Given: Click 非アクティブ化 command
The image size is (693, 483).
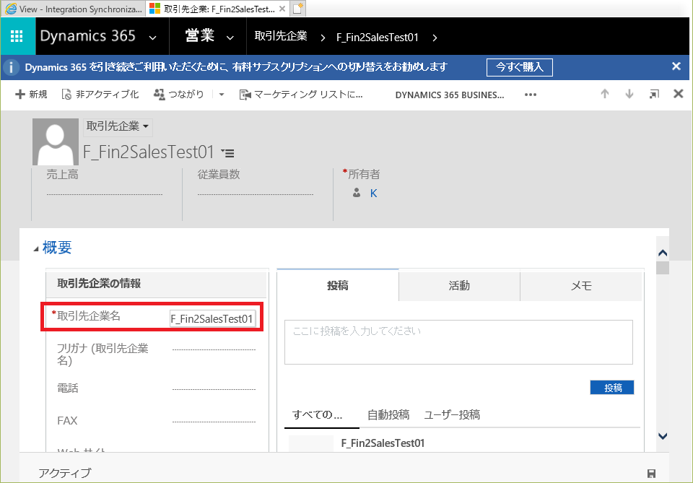Looking at the screenshot, I should coord(100,94).
